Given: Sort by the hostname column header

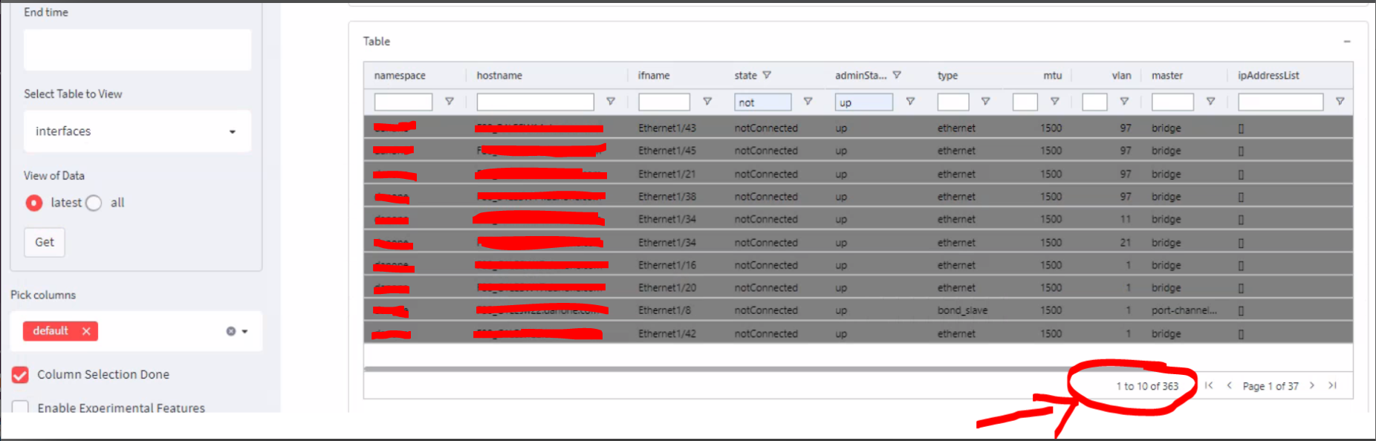Looking at the screenshot, I should [499, 76].
